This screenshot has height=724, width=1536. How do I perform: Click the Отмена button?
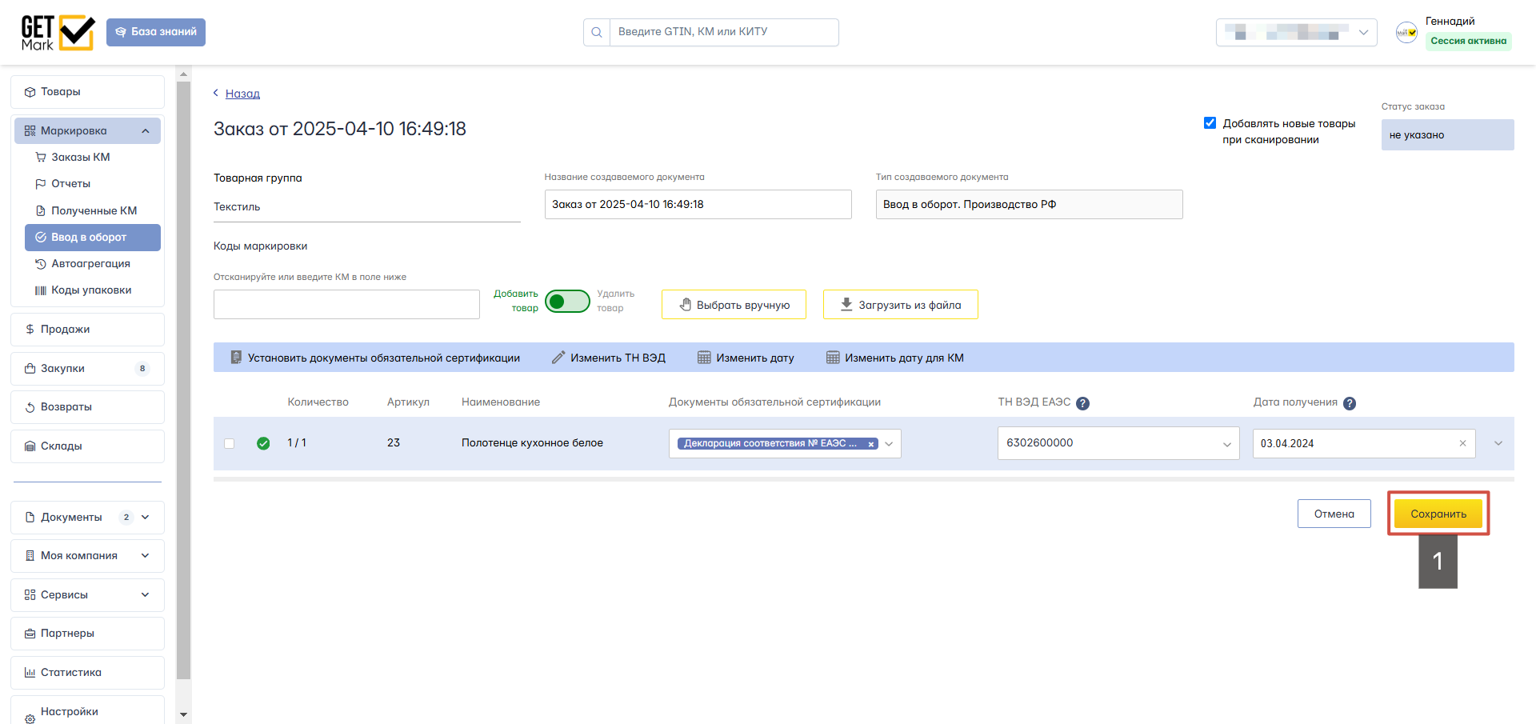click(1334, 514)
